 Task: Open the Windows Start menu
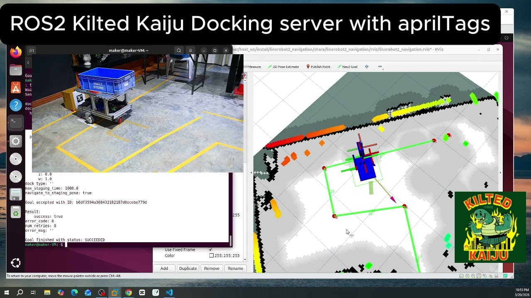pyautogui.click(x=7, y=293)
